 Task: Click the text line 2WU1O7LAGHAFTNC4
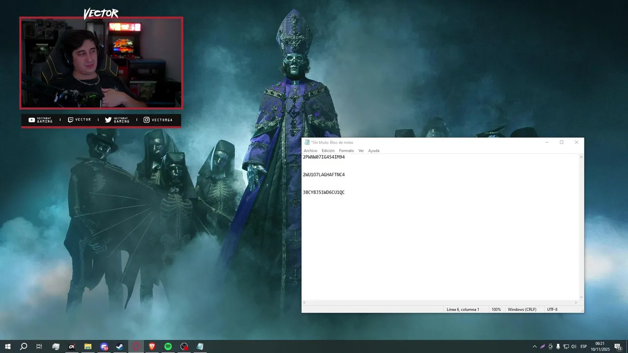pyautogui.click(x=324, y=175)
